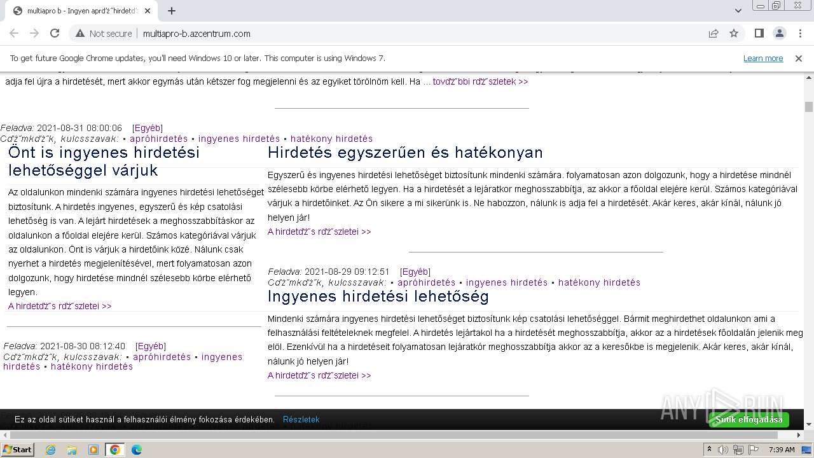Click the scrollbar up arrow
This screenshot has width=814, height=458.
point(809,77)
